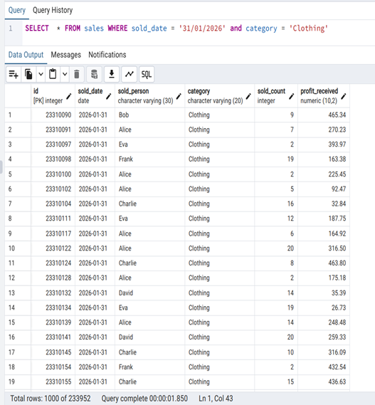
Task: Click the Copy icon in toolbar
Action: pos(28,75)
